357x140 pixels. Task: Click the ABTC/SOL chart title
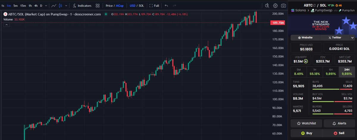[x=54, y=14]
